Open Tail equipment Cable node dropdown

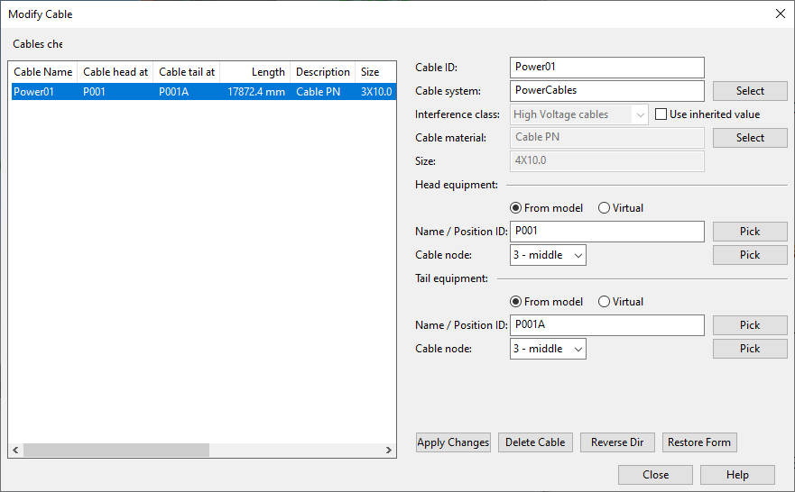coord(548,349)
